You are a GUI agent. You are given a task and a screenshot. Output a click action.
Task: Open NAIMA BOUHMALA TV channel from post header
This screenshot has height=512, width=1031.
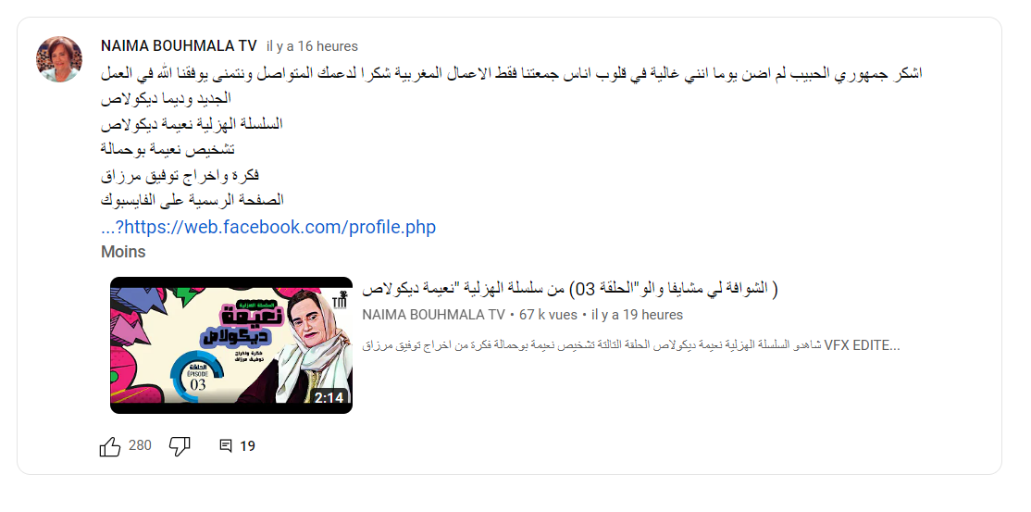(179, 46)
